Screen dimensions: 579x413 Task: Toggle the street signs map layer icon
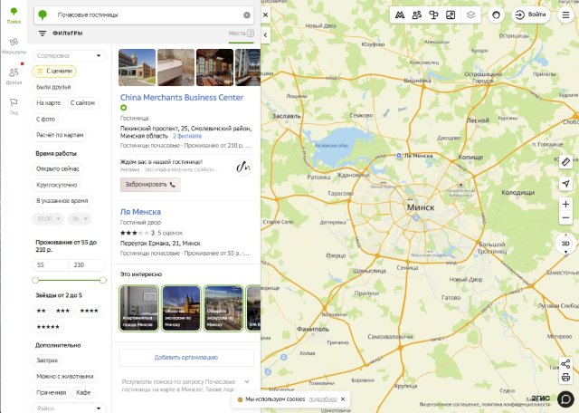pyautogui.click(x=433, y=15)
